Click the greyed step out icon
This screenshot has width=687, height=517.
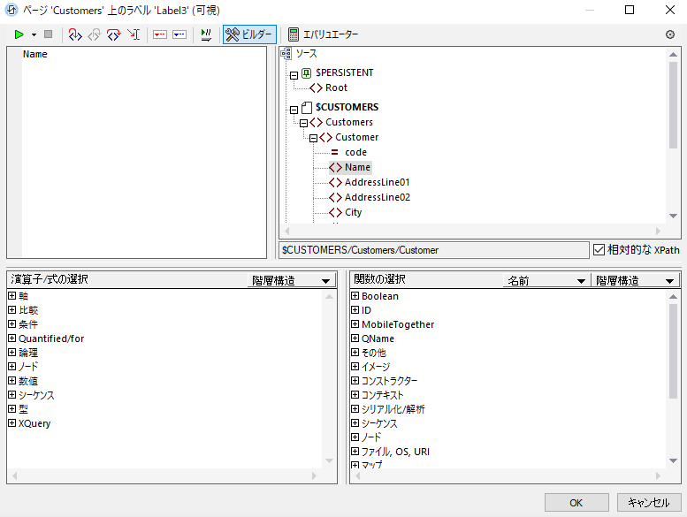[95, 34]
